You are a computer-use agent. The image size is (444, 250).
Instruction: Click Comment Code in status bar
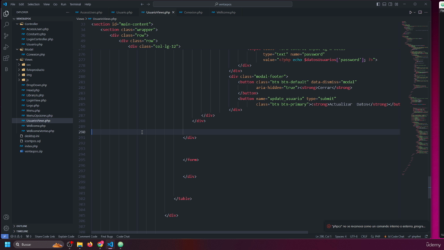[87, 236]
